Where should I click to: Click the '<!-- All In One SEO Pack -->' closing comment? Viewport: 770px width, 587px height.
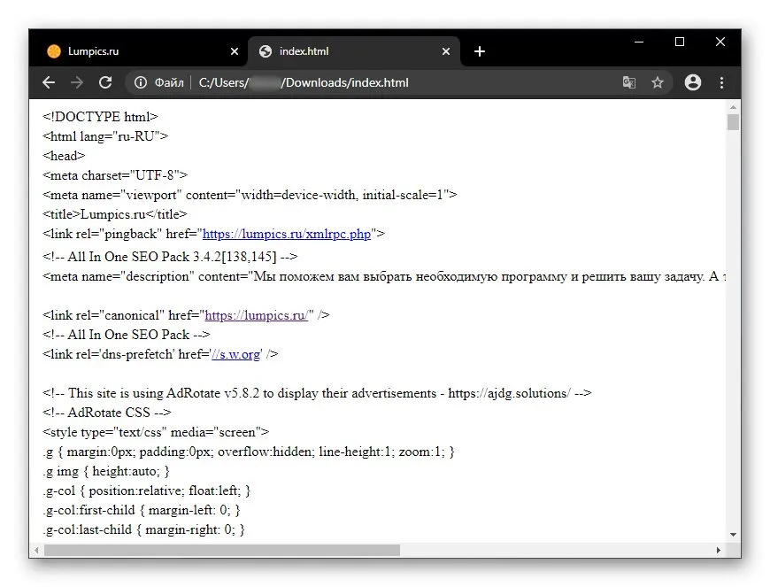(127, 335)
